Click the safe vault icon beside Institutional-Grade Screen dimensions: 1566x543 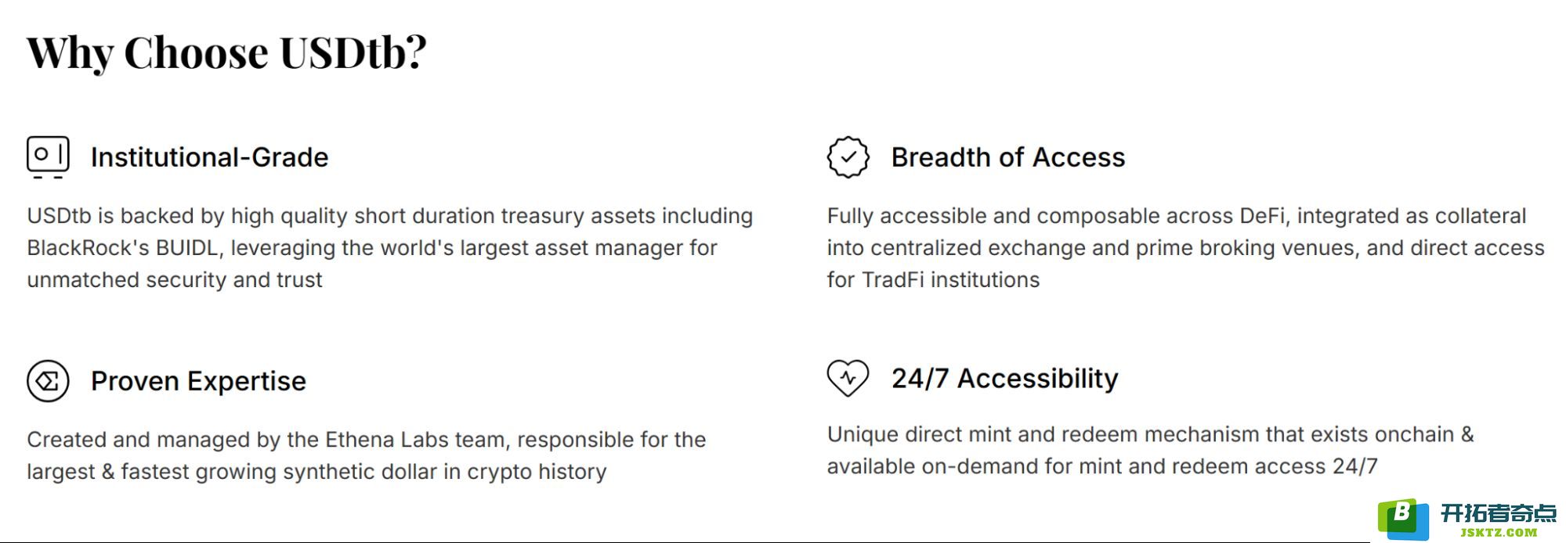point(48,157)
